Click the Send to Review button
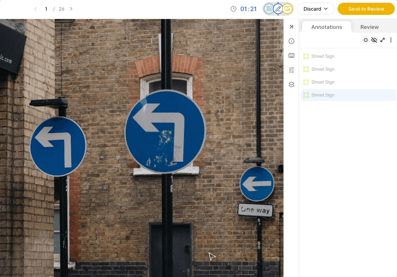This screenshot has width=397, height=277. click(366, 9)
